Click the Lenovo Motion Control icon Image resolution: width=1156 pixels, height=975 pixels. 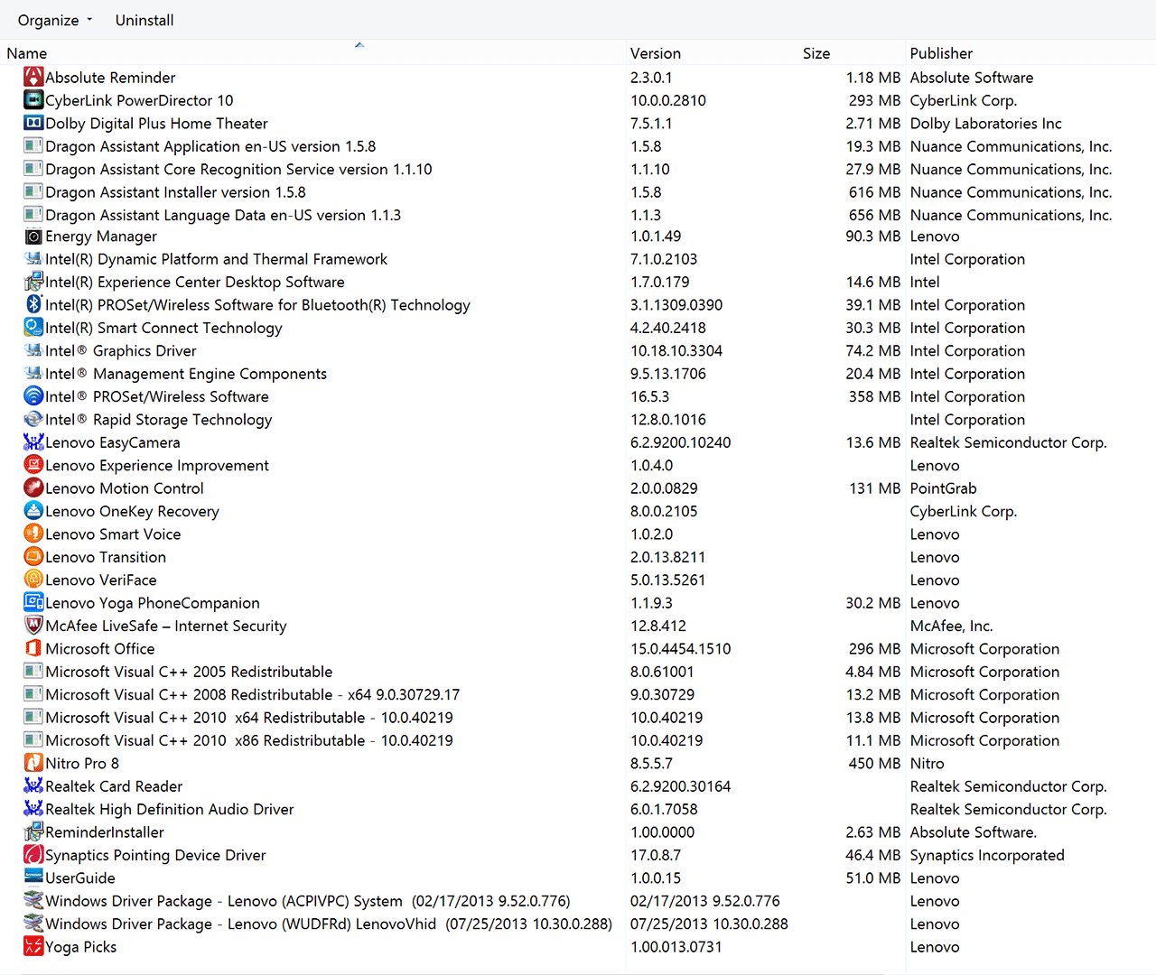(x=33, y=487)
